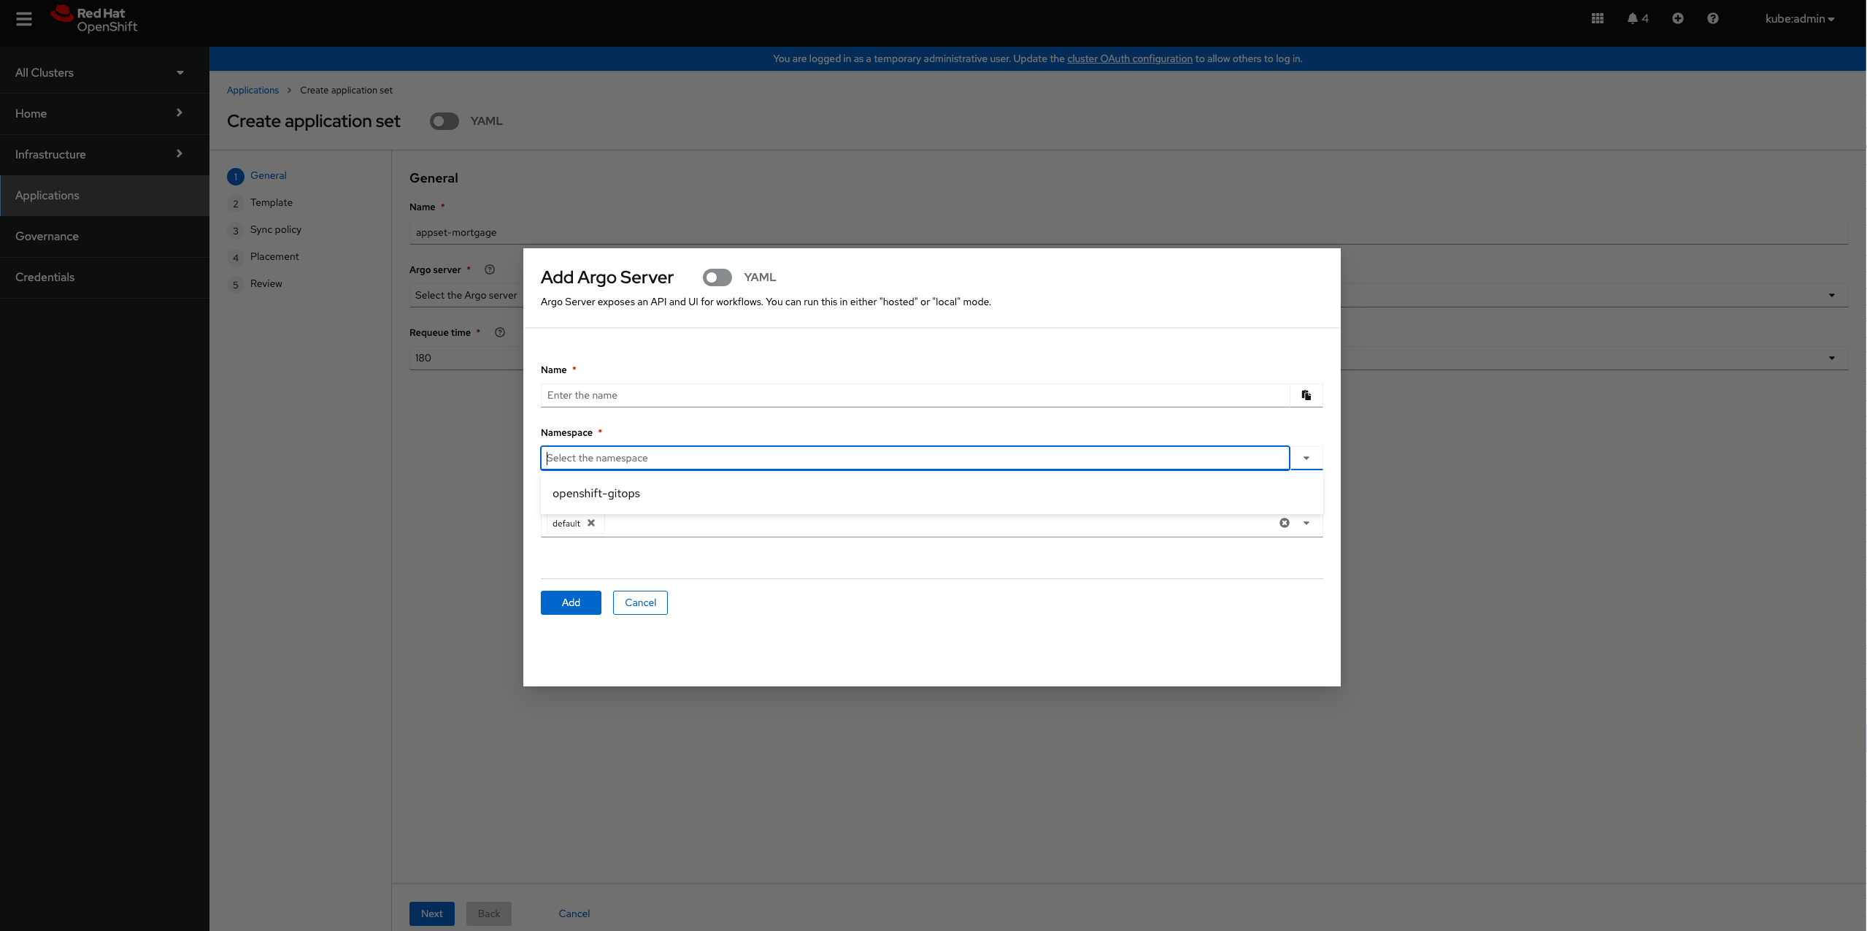1867x931 pixels.
Task: Clear all selections in the chip field
Action: [x=1284, y=523]
